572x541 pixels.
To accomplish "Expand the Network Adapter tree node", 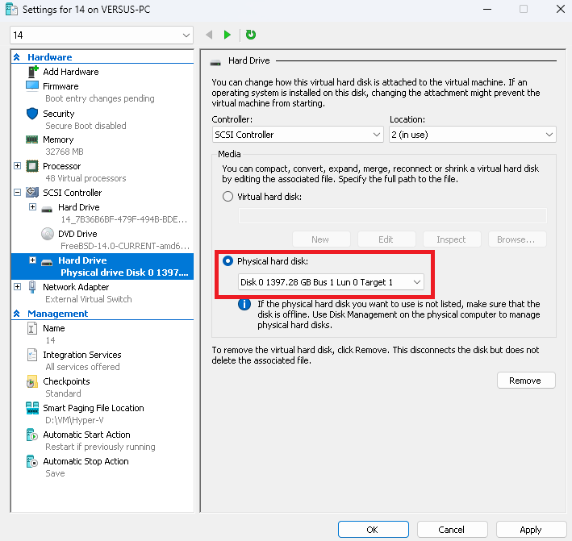I will point(17,287).
